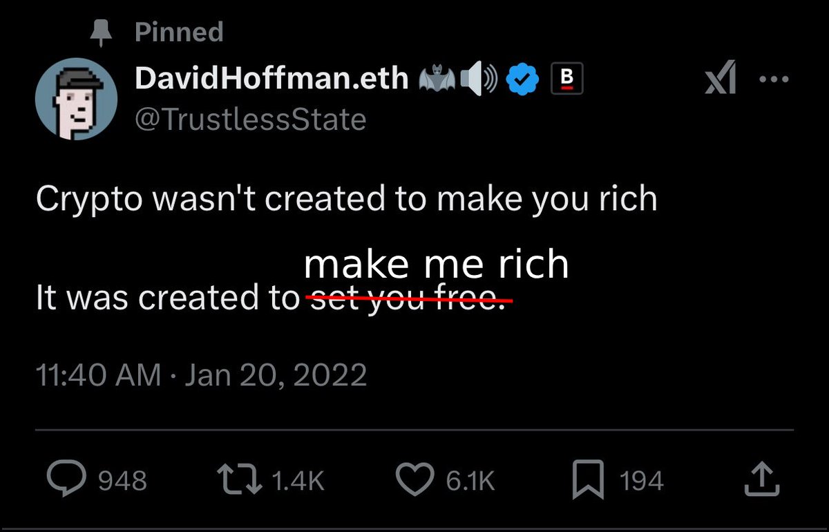The width and height of the screenshot is (829, 532).
Task: Tap the share upload icon
Action: [x=762, y=479]
